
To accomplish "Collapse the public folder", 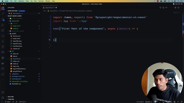I will [14, 34].
